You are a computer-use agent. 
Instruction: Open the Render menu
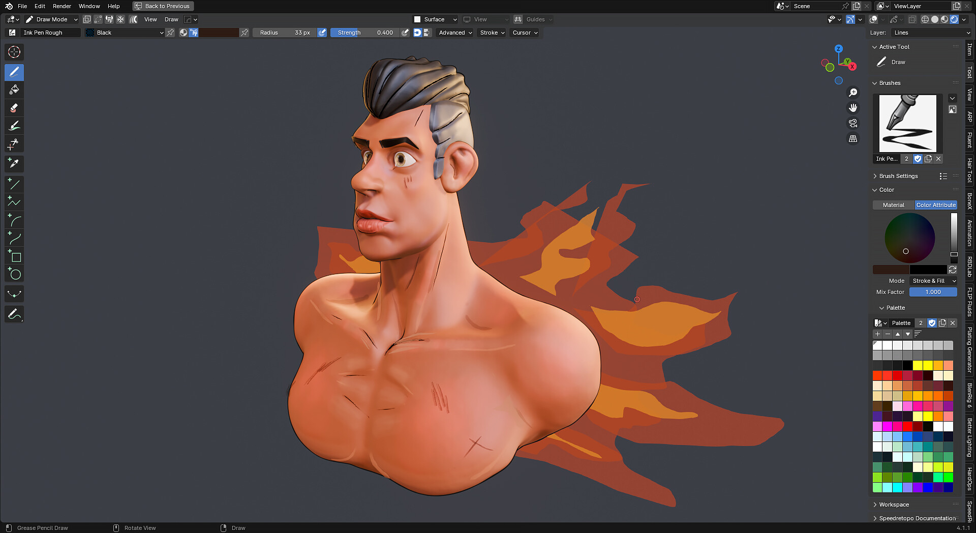point(62,6)
